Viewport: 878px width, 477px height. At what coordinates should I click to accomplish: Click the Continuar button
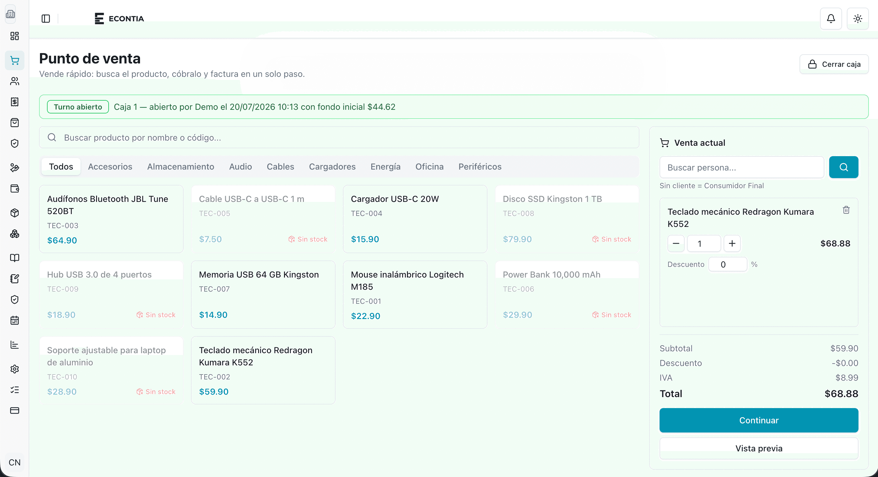[x=759, y=421]
